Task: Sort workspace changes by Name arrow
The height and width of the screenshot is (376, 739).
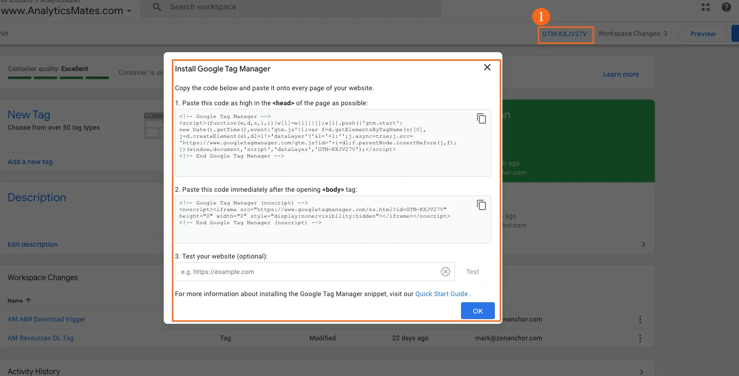Action: tap(28, 300)
